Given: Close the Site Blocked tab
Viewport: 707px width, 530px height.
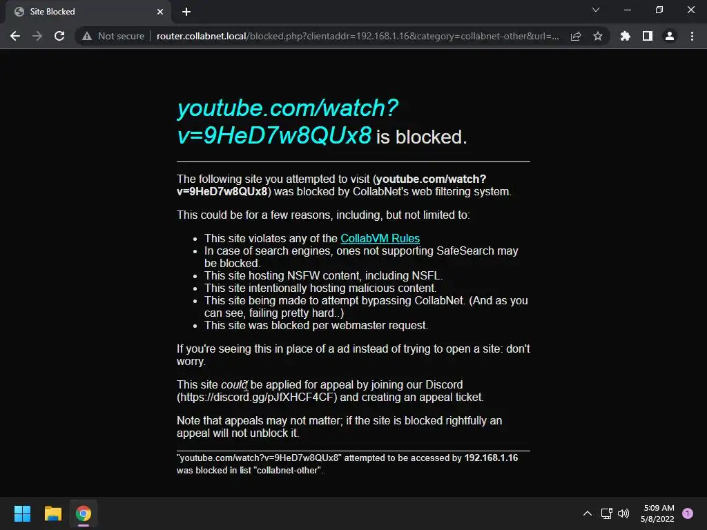Looking at the screenshot, I should click(160, 12).
